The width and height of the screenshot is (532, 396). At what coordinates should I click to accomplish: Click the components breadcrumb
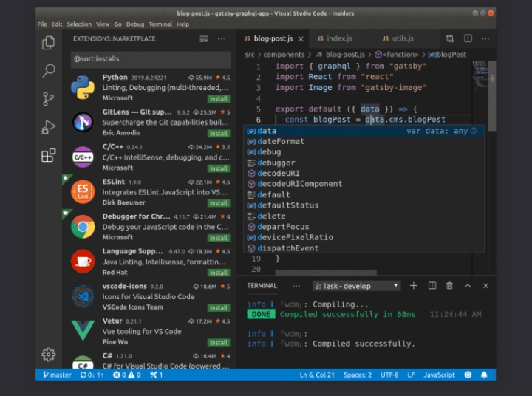pos(284,55)
